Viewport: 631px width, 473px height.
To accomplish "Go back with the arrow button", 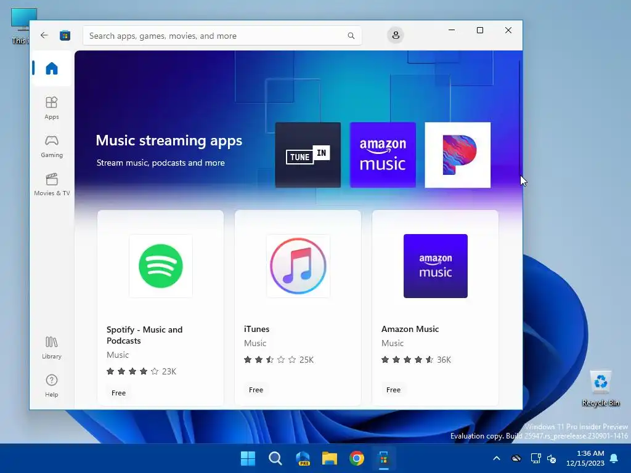I will (44, 35).
